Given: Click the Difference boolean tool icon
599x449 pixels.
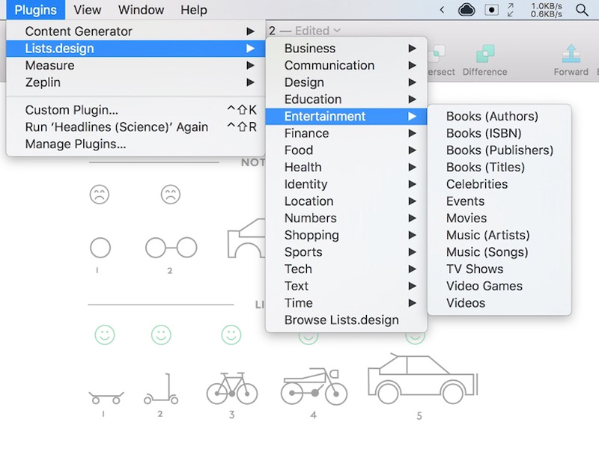Looking at the screenshot, I should pos(485,54).
